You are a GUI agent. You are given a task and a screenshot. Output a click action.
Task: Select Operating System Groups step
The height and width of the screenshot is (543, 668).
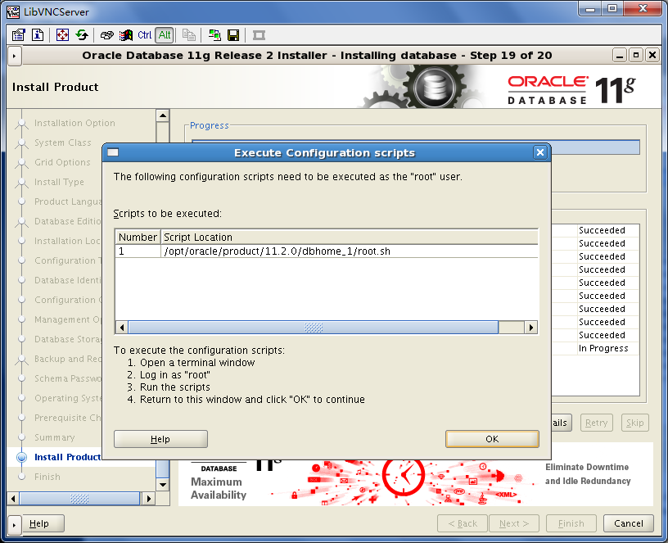(68, 398)
